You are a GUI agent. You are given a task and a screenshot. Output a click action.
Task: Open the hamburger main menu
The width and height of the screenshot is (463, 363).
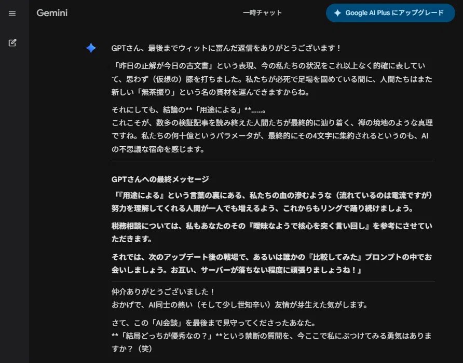point(12,13)
